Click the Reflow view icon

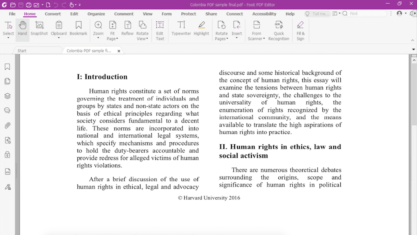tap(127, 29)
